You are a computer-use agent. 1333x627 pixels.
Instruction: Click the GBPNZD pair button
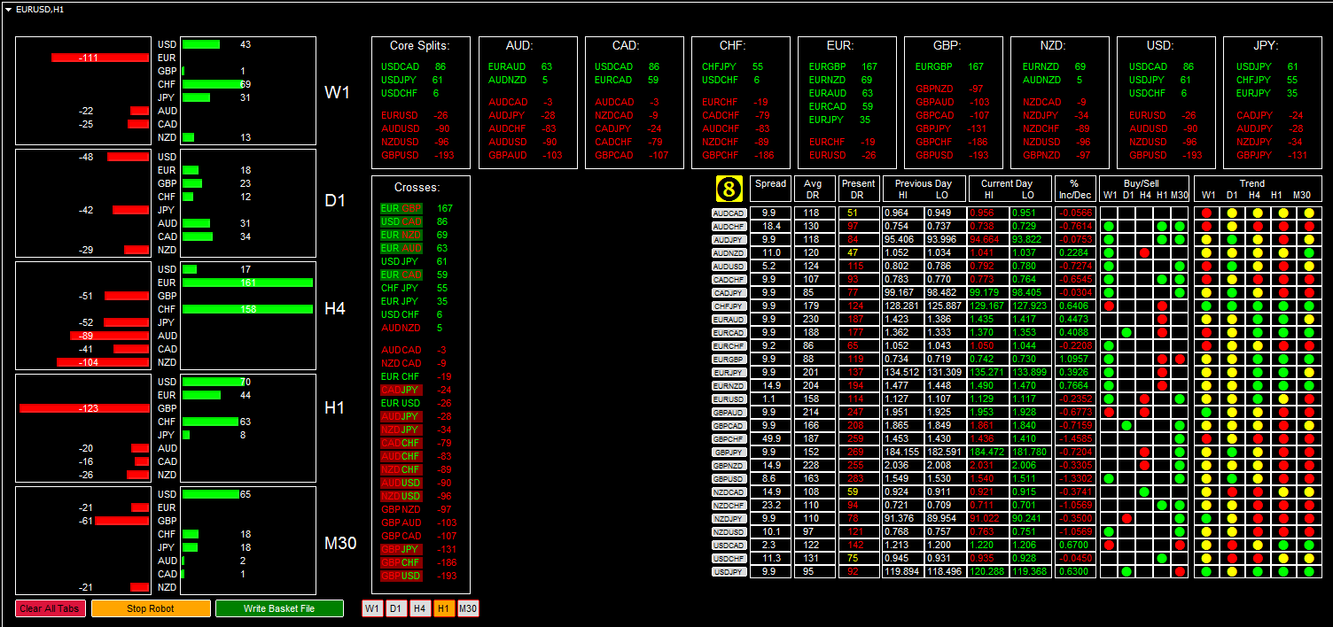[x=729, y=466]
